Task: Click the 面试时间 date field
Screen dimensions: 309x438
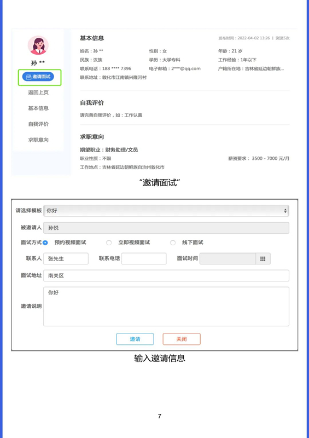Action: click(x=228, y=258)
